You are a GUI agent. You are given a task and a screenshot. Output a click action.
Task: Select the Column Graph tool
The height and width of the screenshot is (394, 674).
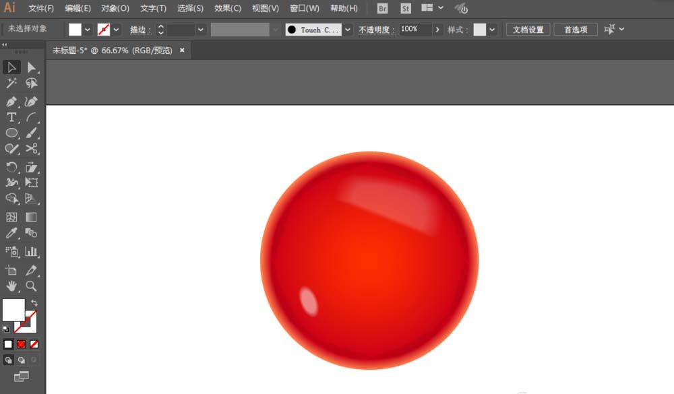tap(32, 251)
